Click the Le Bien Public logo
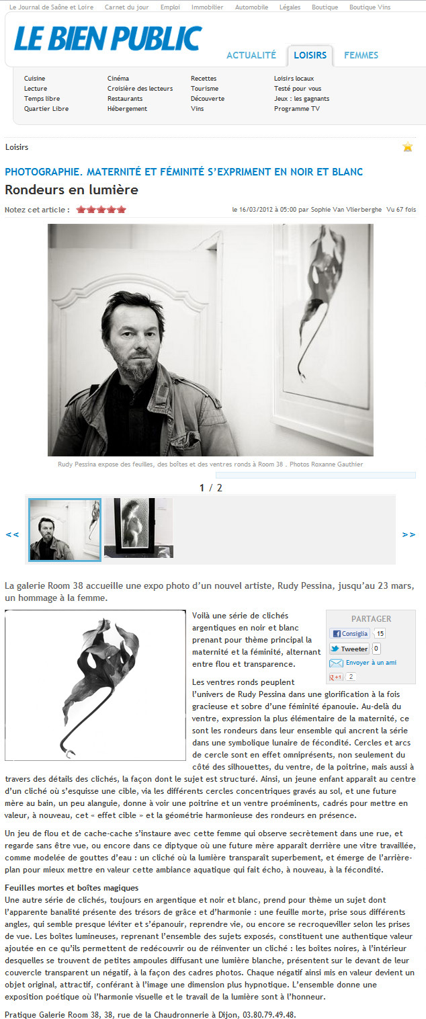This screenshot has width=426, height=1019. (x=108, y=38)
